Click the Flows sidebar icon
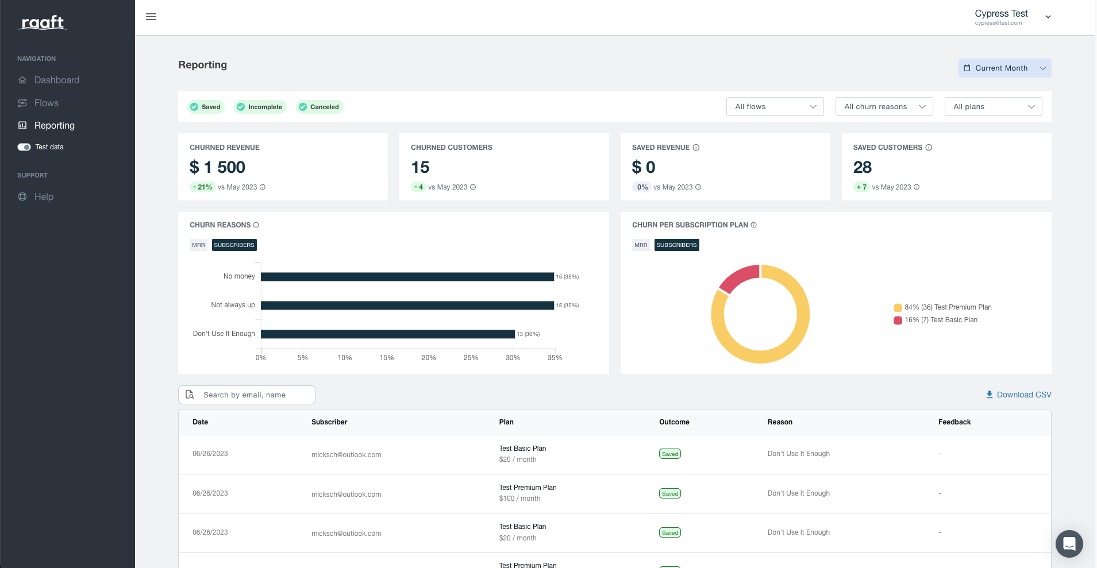 tap(22, 103)
